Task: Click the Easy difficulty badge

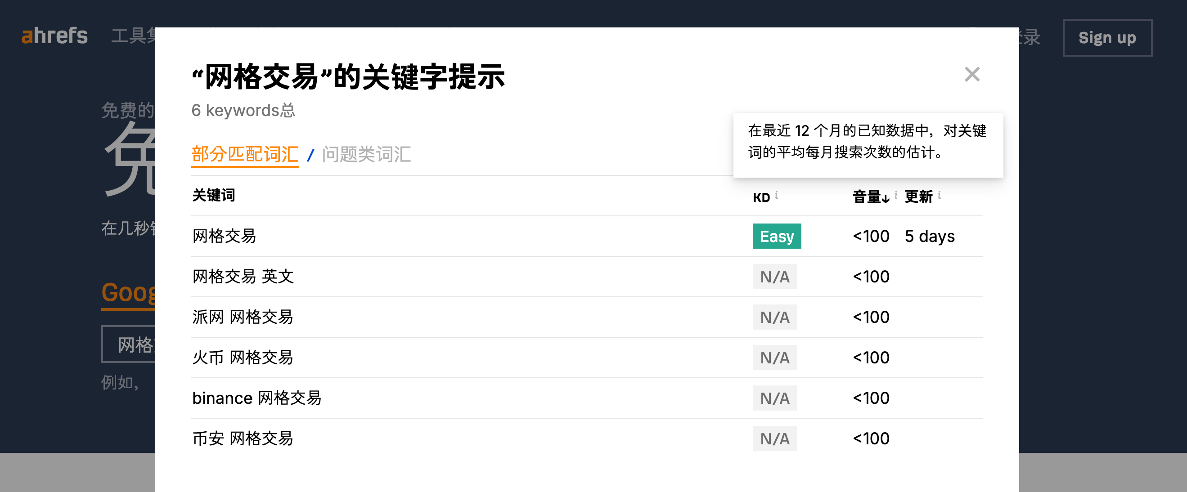Action: tap(777, 236)
